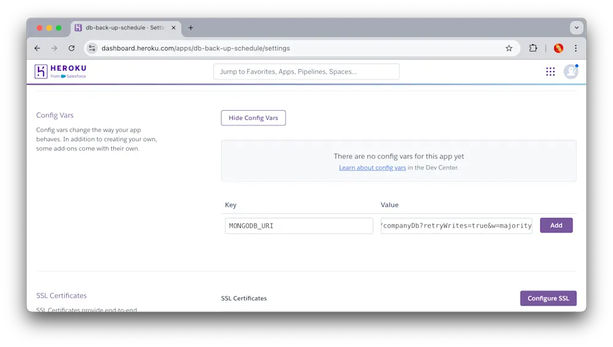Click the Hide Config Vars button

pos(254,118)
